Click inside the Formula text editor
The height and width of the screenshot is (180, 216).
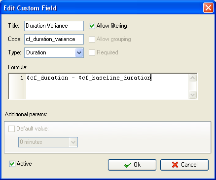[x=107, y=86]
